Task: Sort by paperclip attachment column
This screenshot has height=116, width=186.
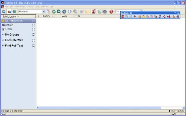Action: (39, 16)
